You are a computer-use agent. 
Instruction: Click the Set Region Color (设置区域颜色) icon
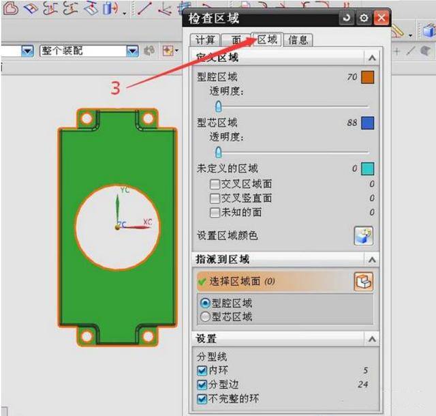point(364,236)
